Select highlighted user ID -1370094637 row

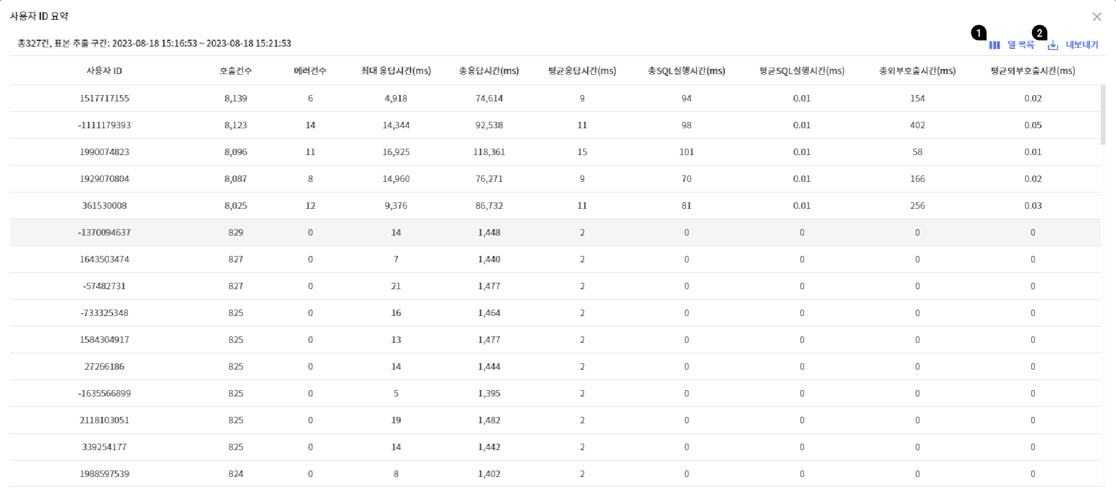pos(104,233)
